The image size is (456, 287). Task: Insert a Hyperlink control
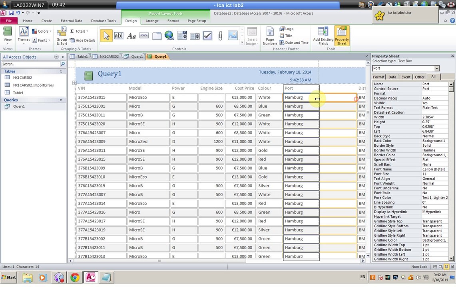point(169,36)
